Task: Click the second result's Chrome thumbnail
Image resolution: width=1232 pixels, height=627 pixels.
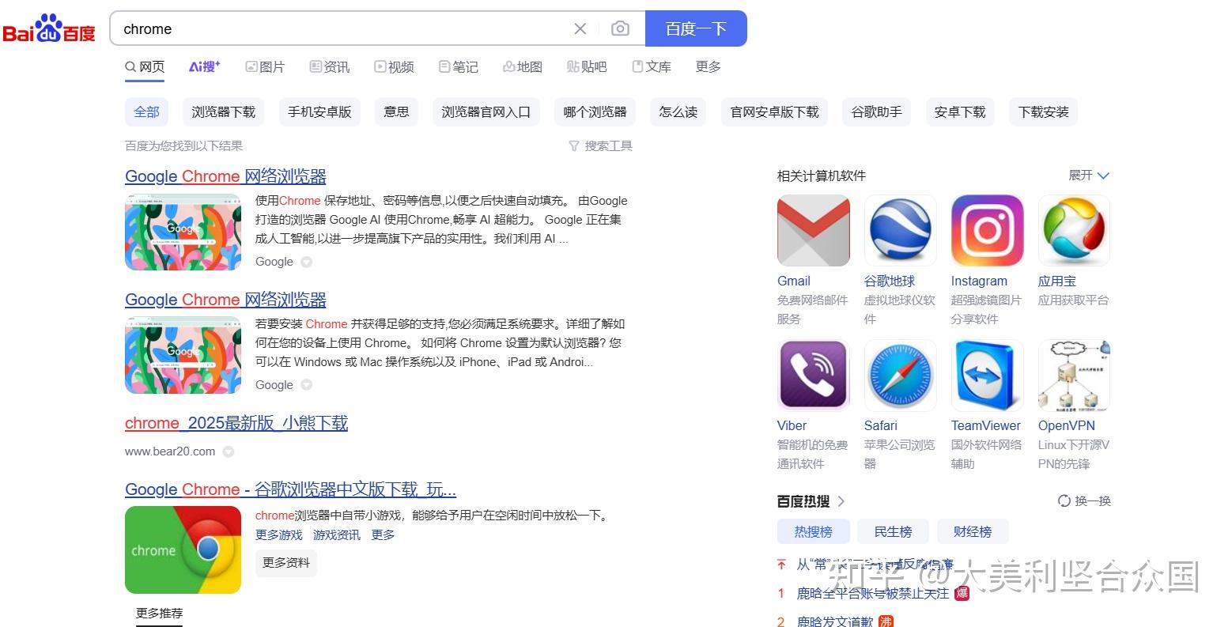Action: (x=183, y=355)
